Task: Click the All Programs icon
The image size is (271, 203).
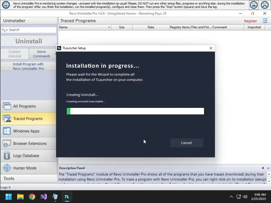Action: coord(7,106)
